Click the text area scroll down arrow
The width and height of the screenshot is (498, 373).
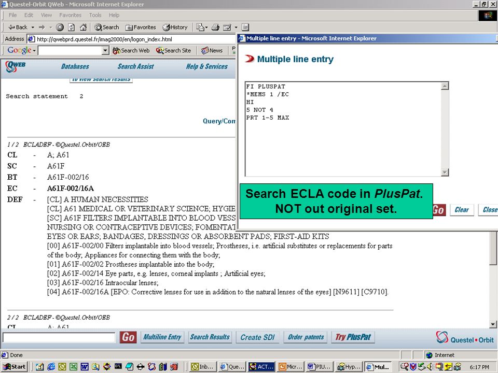tap(445, 172)
